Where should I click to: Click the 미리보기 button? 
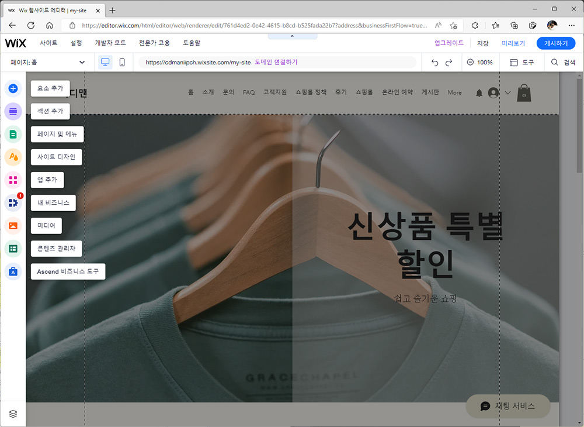pyautogui.click(x=513, y=43)
